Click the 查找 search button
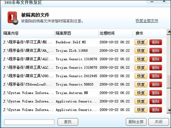 point(68,122)
